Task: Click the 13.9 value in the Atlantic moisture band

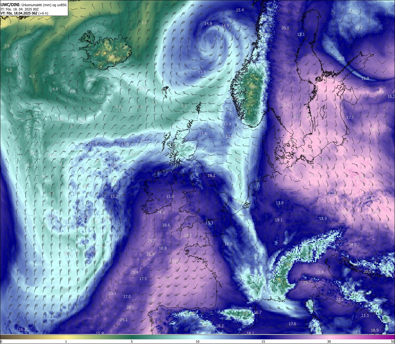Action: tap(93, 144)
